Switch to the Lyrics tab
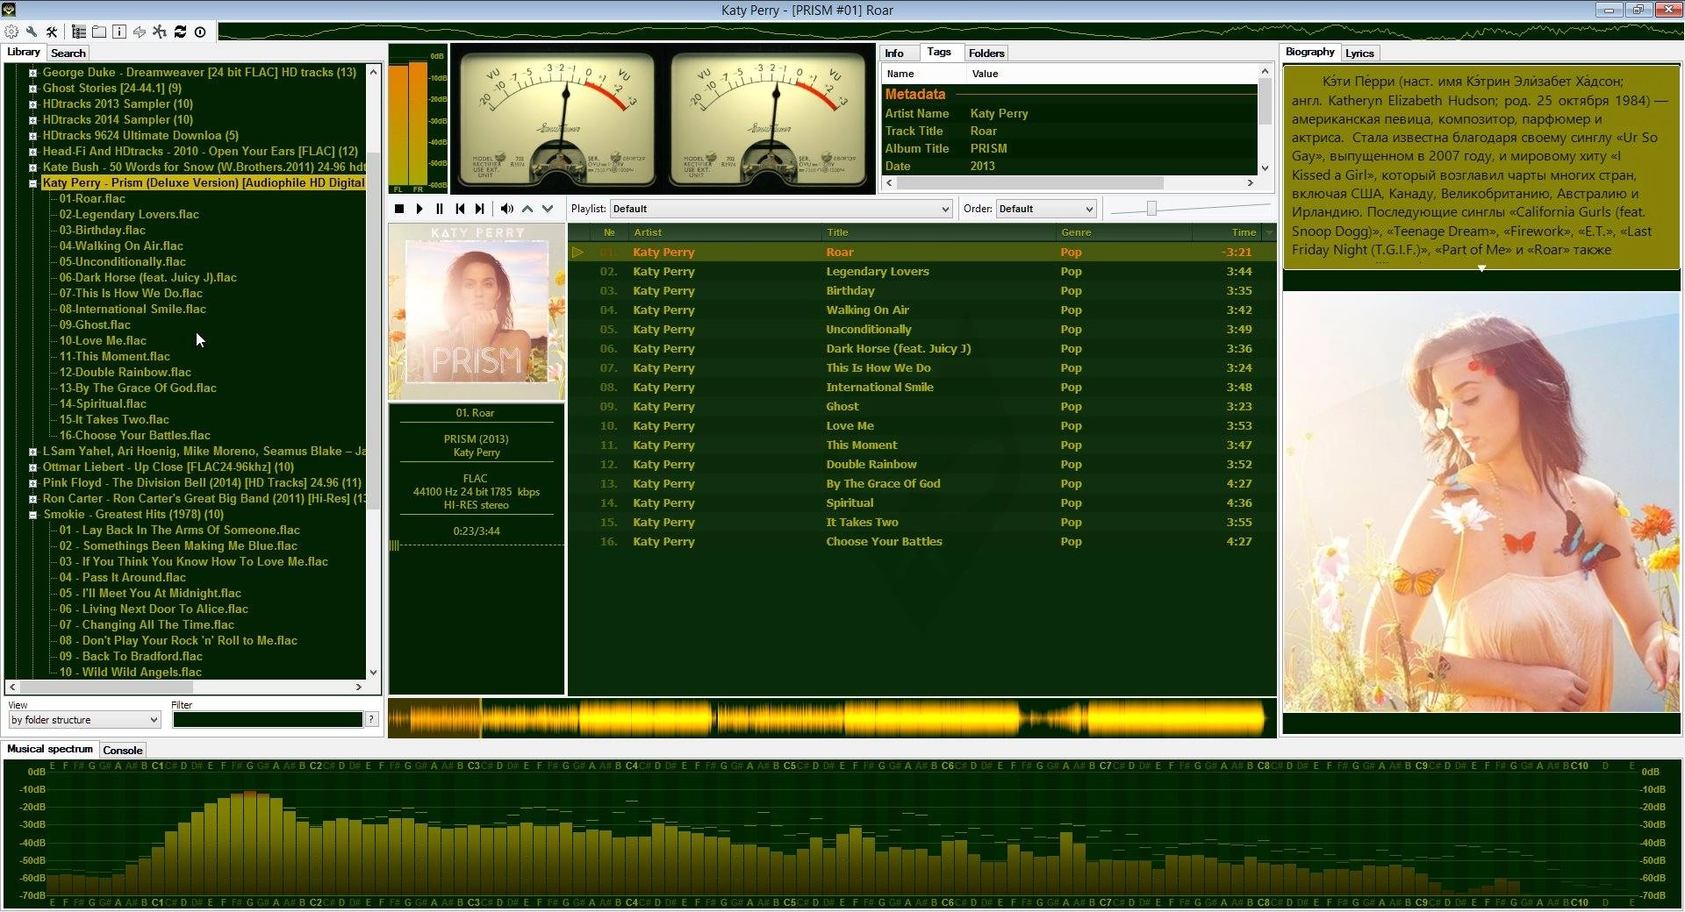The image size is (1685, 912). coord(1359,53)
